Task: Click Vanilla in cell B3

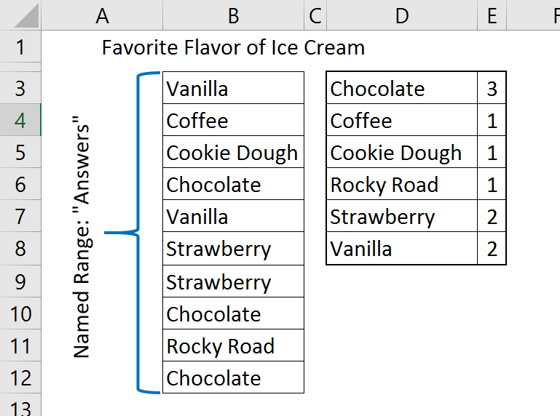Action: pyautogui.click(x=232, y=89)
